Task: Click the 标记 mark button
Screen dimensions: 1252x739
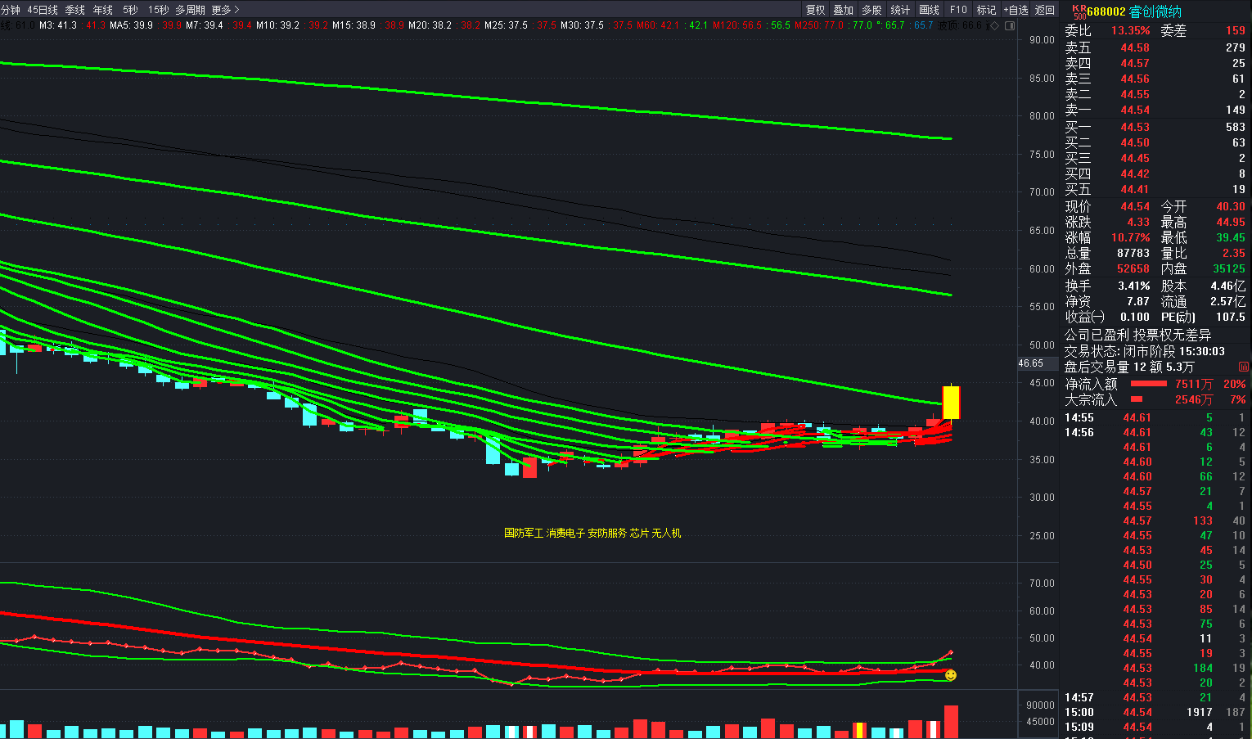Action: (x=986, y=10)
